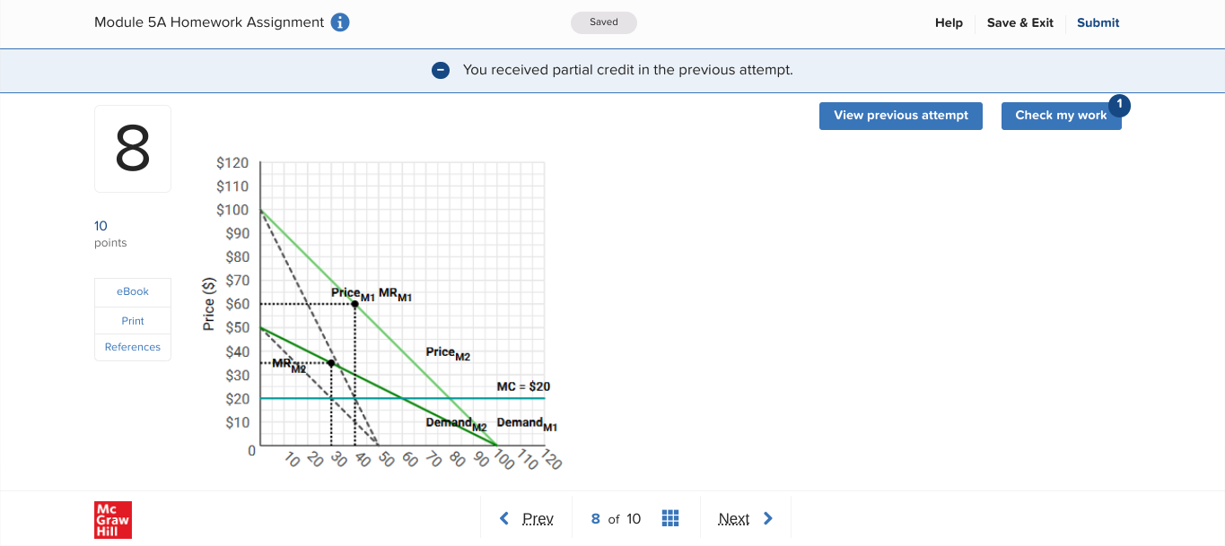Click the Saved status pill
The width and height of the screenshot is (1225, 546).
click(x=604, y=22)
